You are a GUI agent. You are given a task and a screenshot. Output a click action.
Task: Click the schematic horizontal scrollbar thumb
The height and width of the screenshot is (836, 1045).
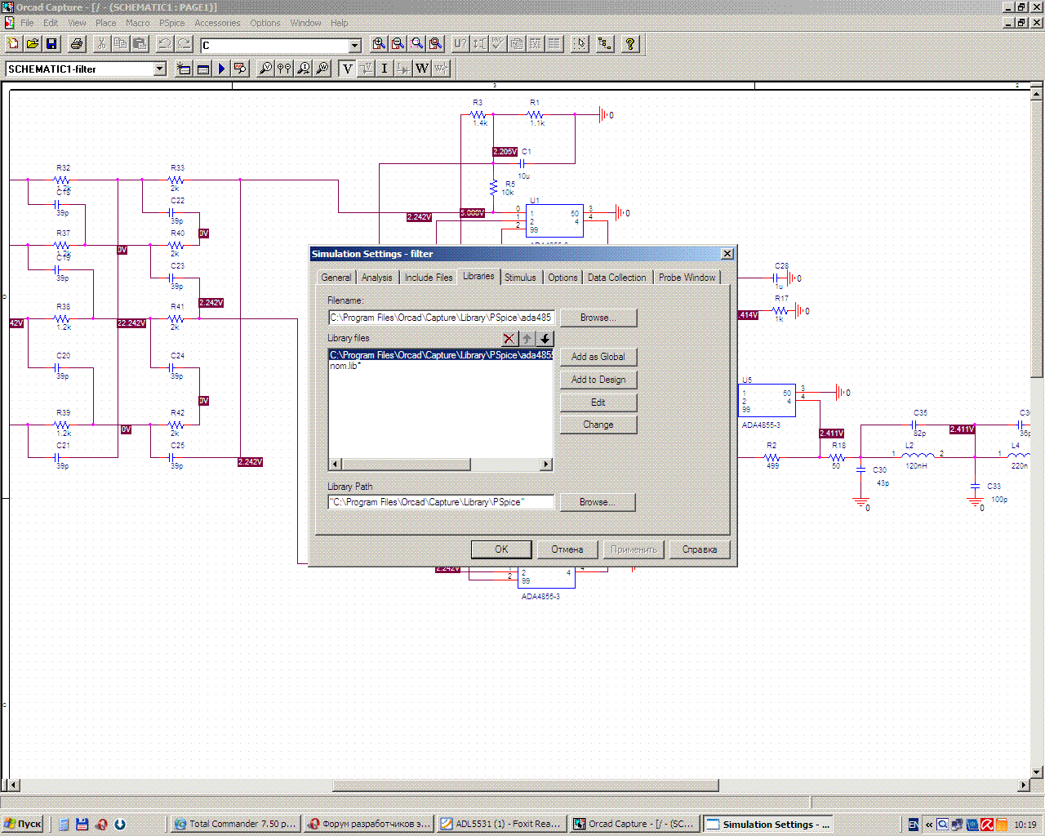[526, 785]
